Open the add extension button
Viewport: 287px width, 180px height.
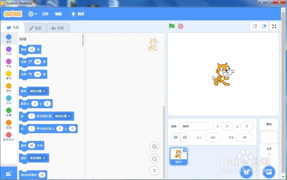(x=9, y=173)
